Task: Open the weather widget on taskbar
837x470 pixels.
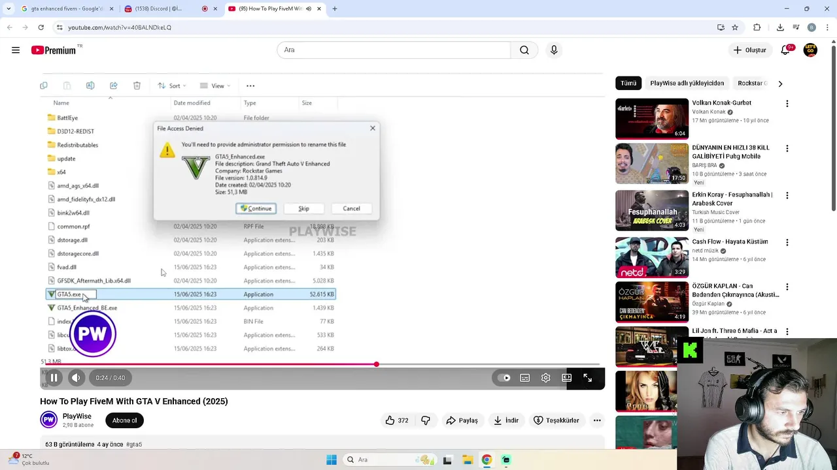Action: coord(29,460)
